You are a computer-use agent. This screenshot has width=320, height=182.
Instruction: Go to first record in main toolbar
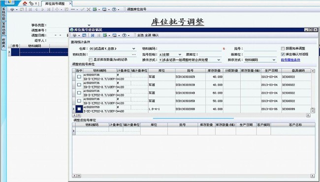(30, 9)
